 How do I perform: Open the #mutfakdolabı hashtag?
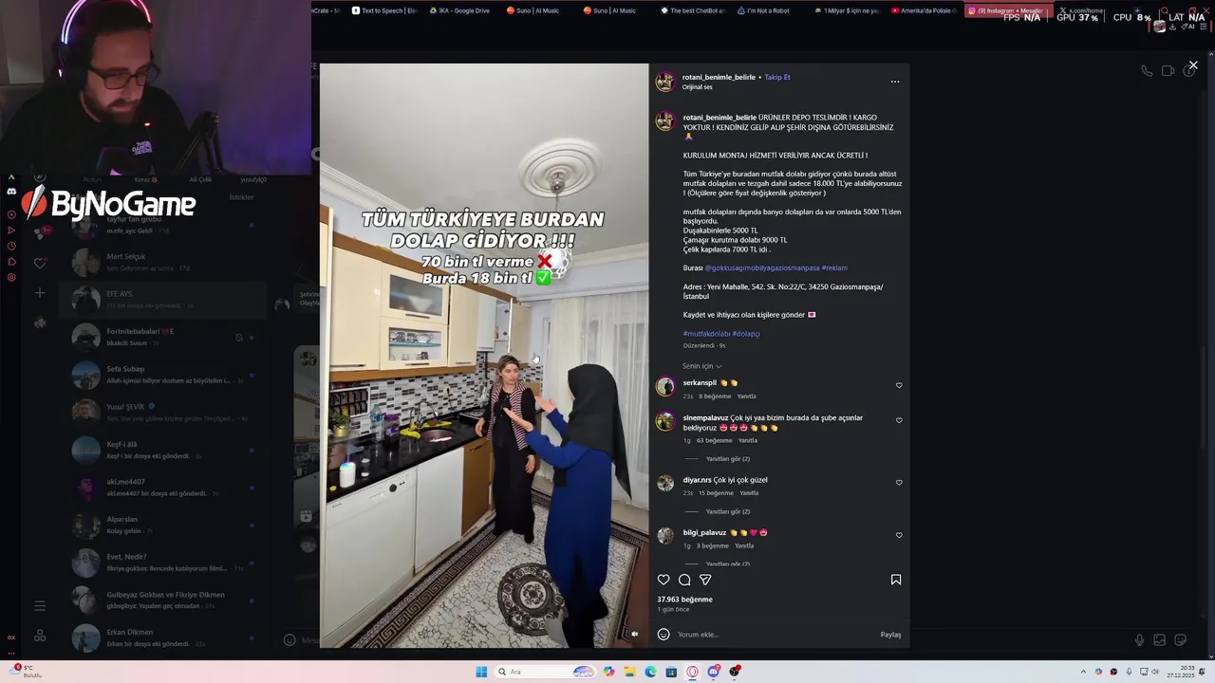706,334
